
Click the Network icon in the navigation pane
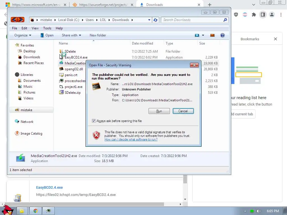17,121
